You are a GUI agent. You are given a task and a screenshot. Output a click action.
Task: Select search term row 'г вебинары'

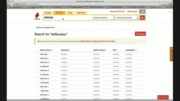[x=90, y=91]
